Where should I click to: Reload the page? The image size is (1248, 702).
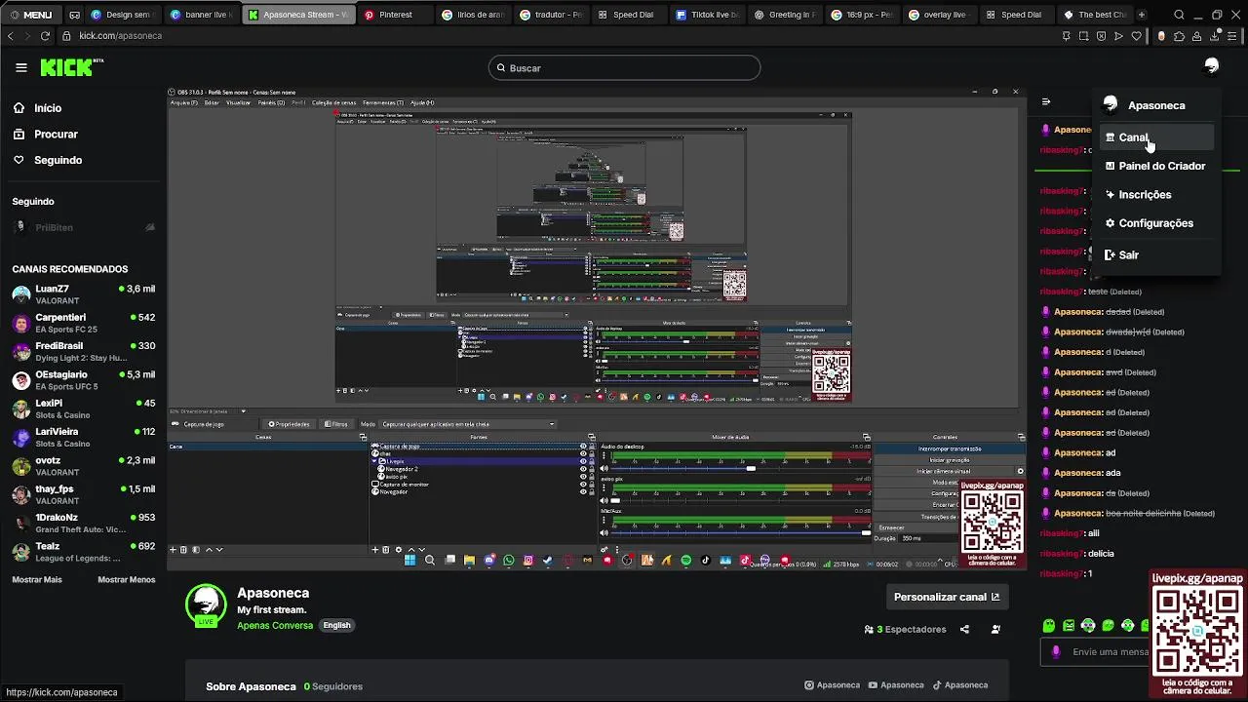point(45,36)
